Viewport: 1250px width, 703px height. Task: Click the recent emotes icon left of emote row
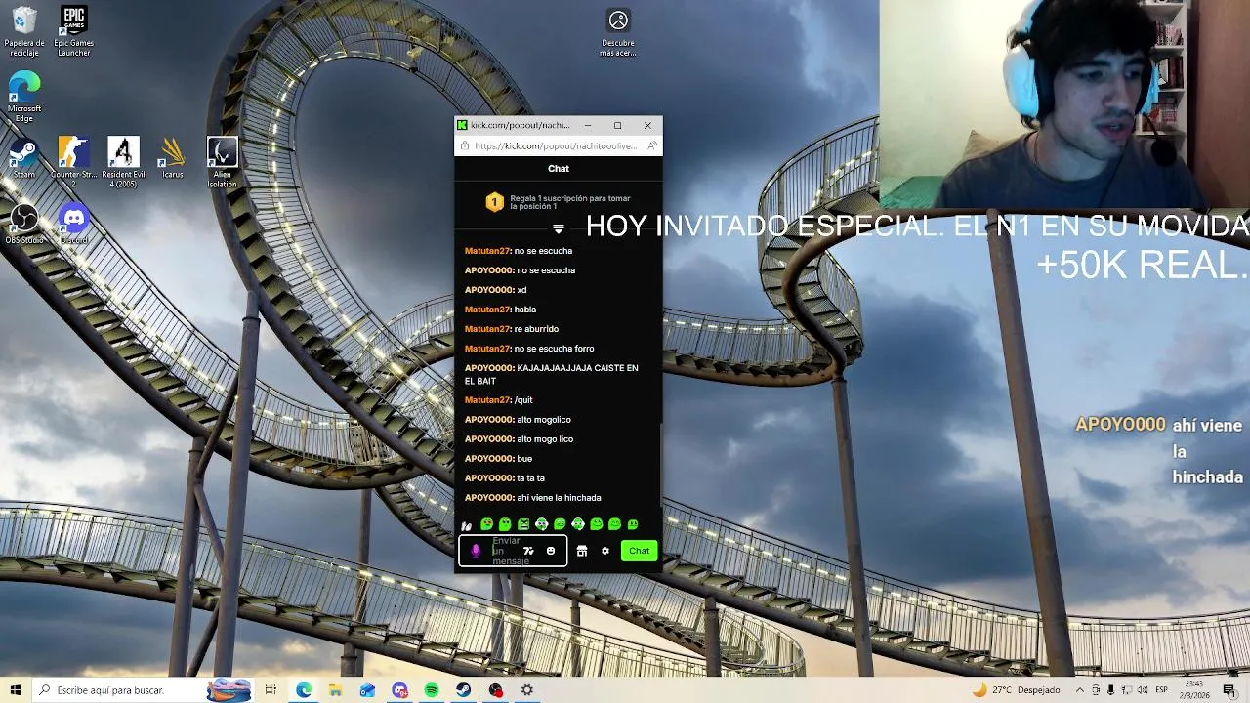pos(467,525)
